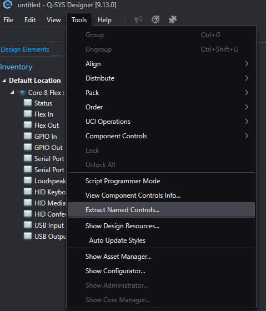Click the megaphone announcements toolbar icon
Viewport: 266px width, 311px height.
pos(138,19)
